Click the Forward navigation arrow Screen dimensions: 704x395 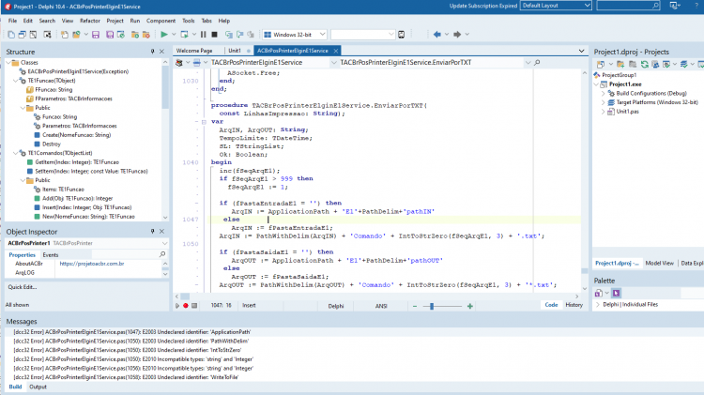[x=457, y=35]
